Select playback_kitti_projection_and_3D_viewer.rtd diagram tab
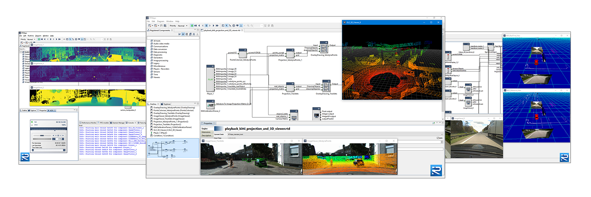 (223, 30)
